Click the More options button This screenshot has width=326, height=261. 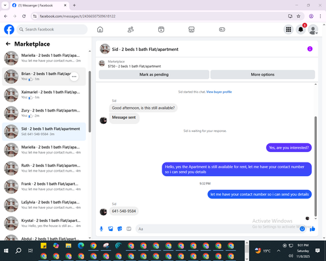point(263,74)
